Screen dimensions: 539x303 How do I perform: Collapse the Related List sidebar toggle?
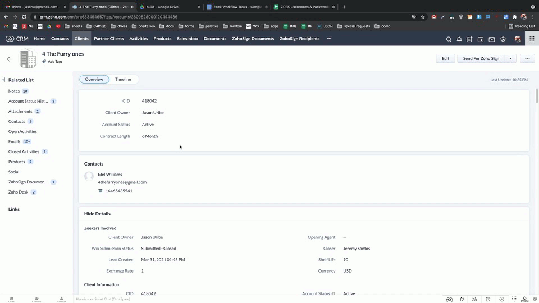4,80
